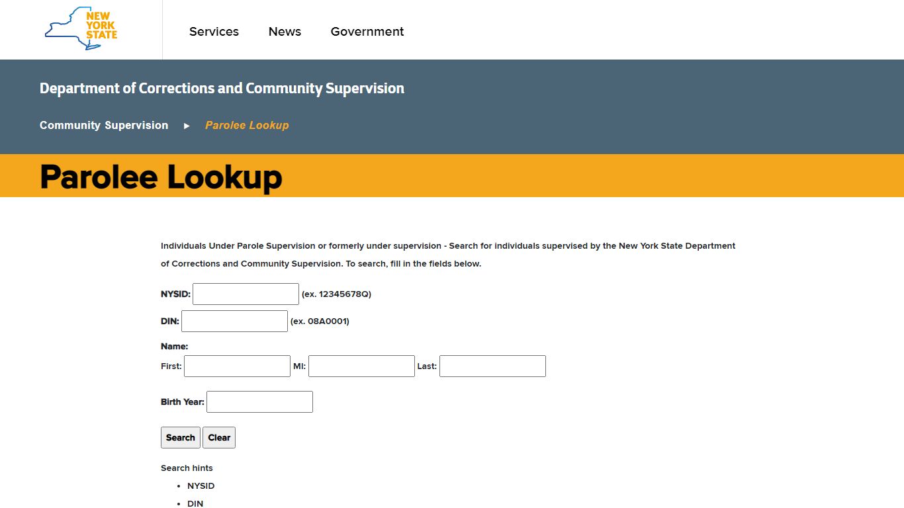Click the Parolee Lookup breadcrumb link
This screenshot has height=508, width=904.
click(247, 125)
